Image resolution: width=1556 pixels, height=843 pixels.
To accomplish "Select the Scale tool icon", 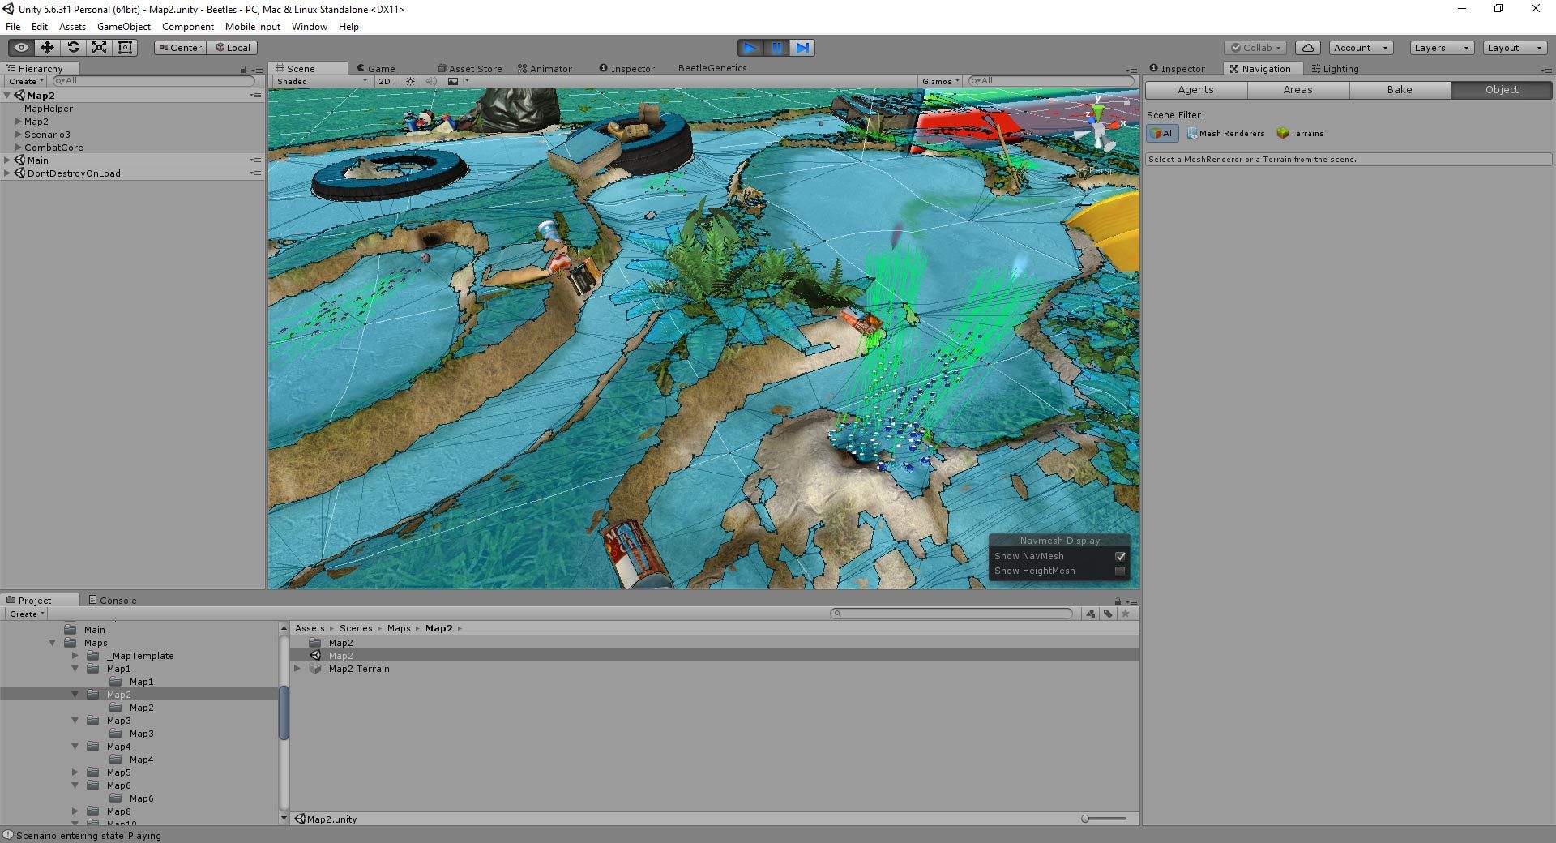I will tap(99, 48).
